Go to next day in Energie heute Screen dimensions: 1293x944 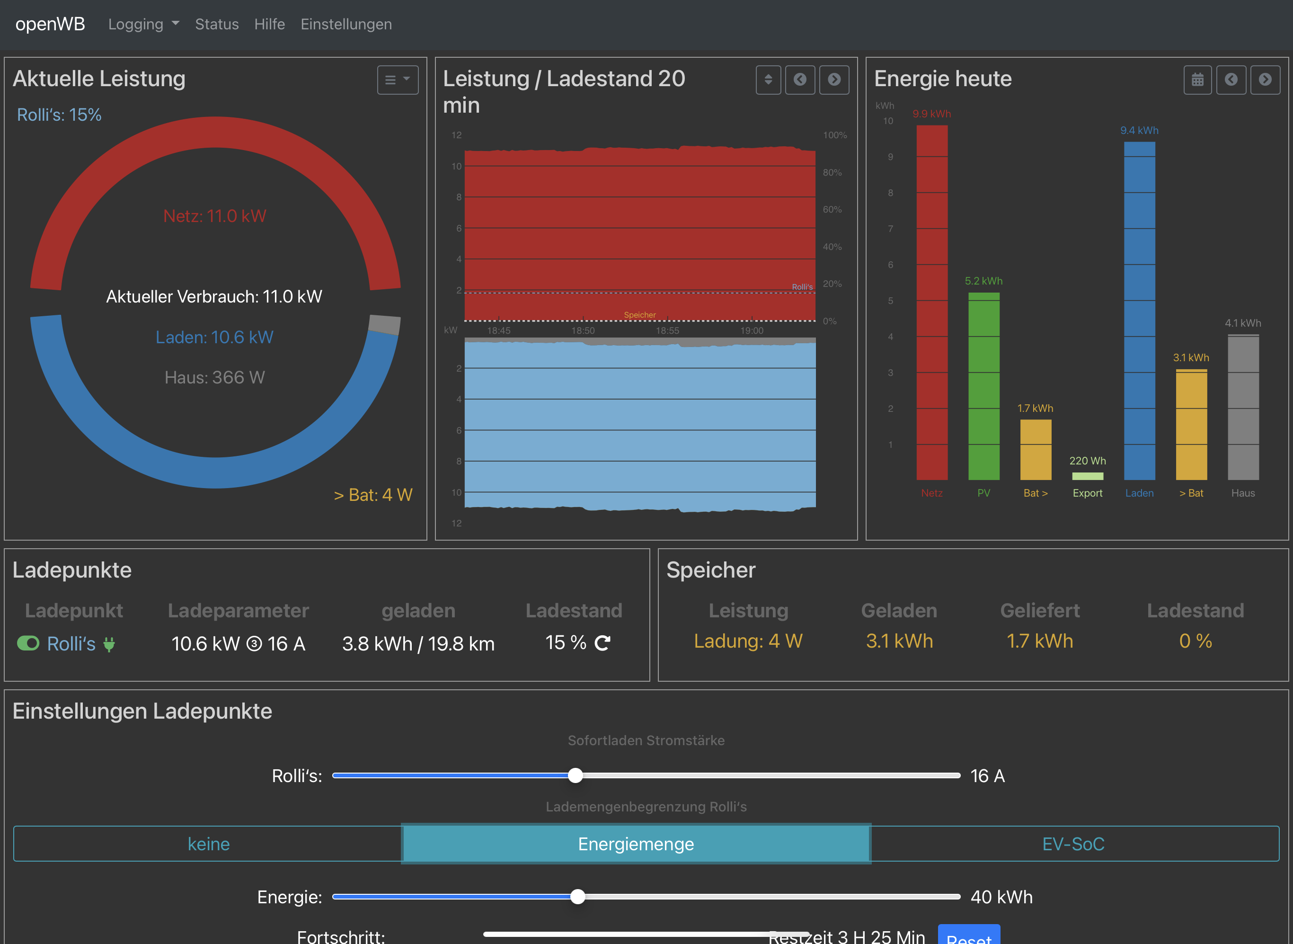click(1266, 80)
